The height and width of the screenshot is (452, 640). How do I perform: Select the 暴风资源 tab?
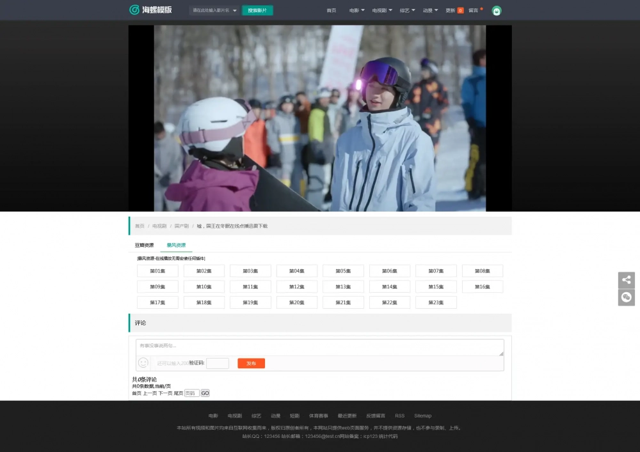click(176, 245)
